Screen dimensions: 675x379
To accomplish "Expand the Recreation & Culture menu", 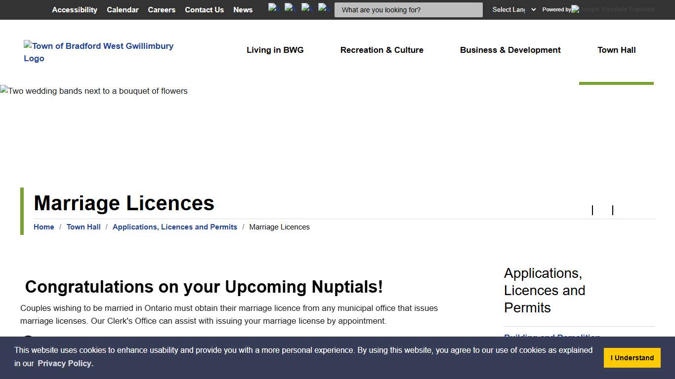I will (382, 50).
